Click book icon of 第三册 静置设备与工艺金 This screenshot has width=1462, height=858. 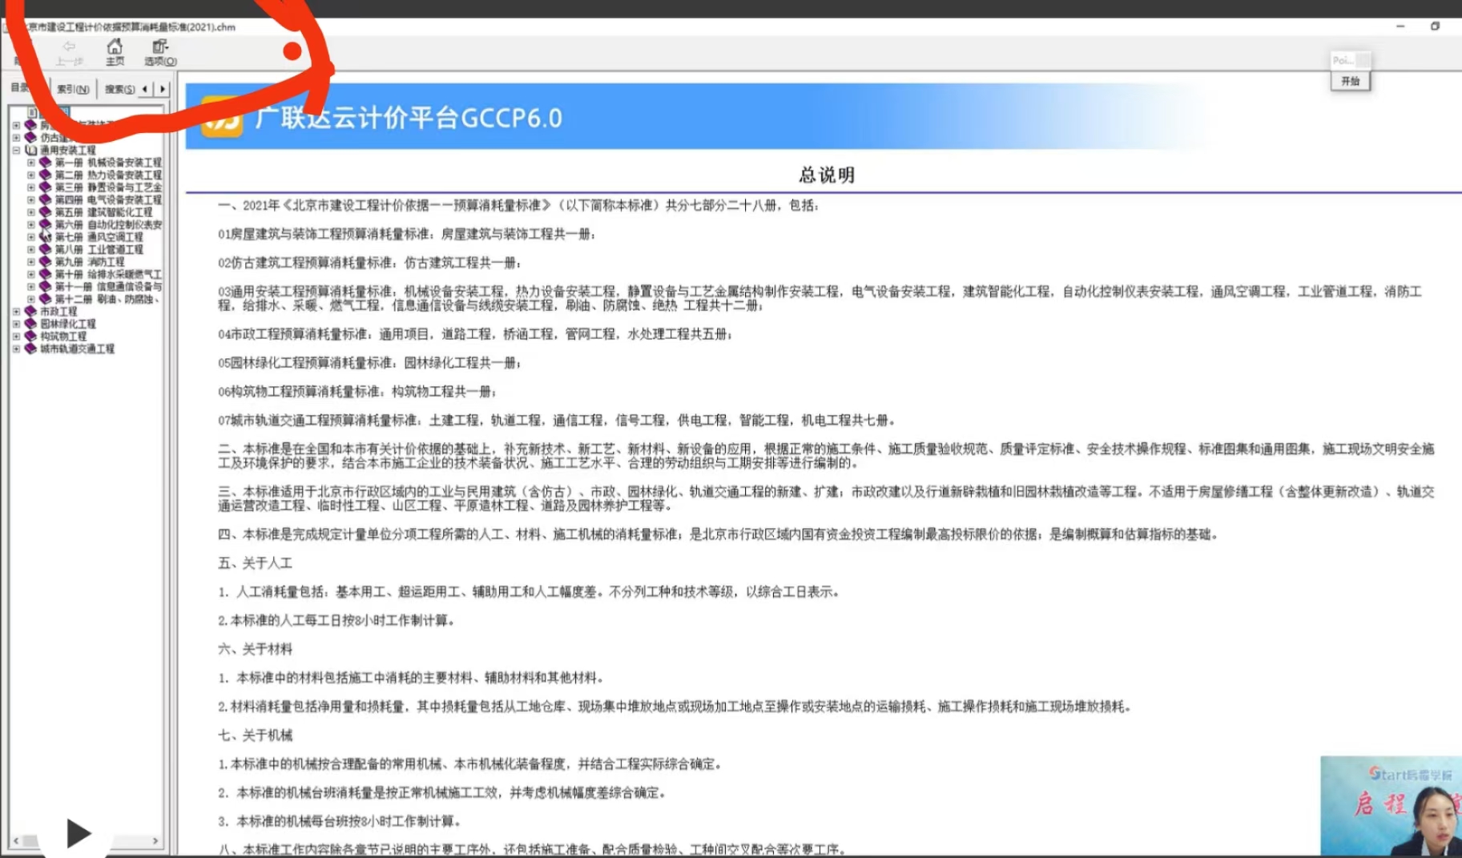[x=46, y=187]
